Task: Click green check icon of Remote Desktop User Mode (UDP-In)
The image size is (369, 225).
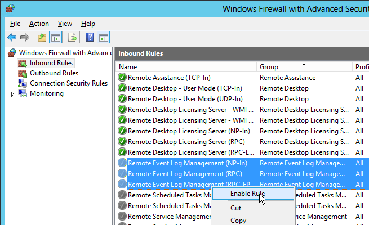Action: pyautogui.click(x=122, y=98)
